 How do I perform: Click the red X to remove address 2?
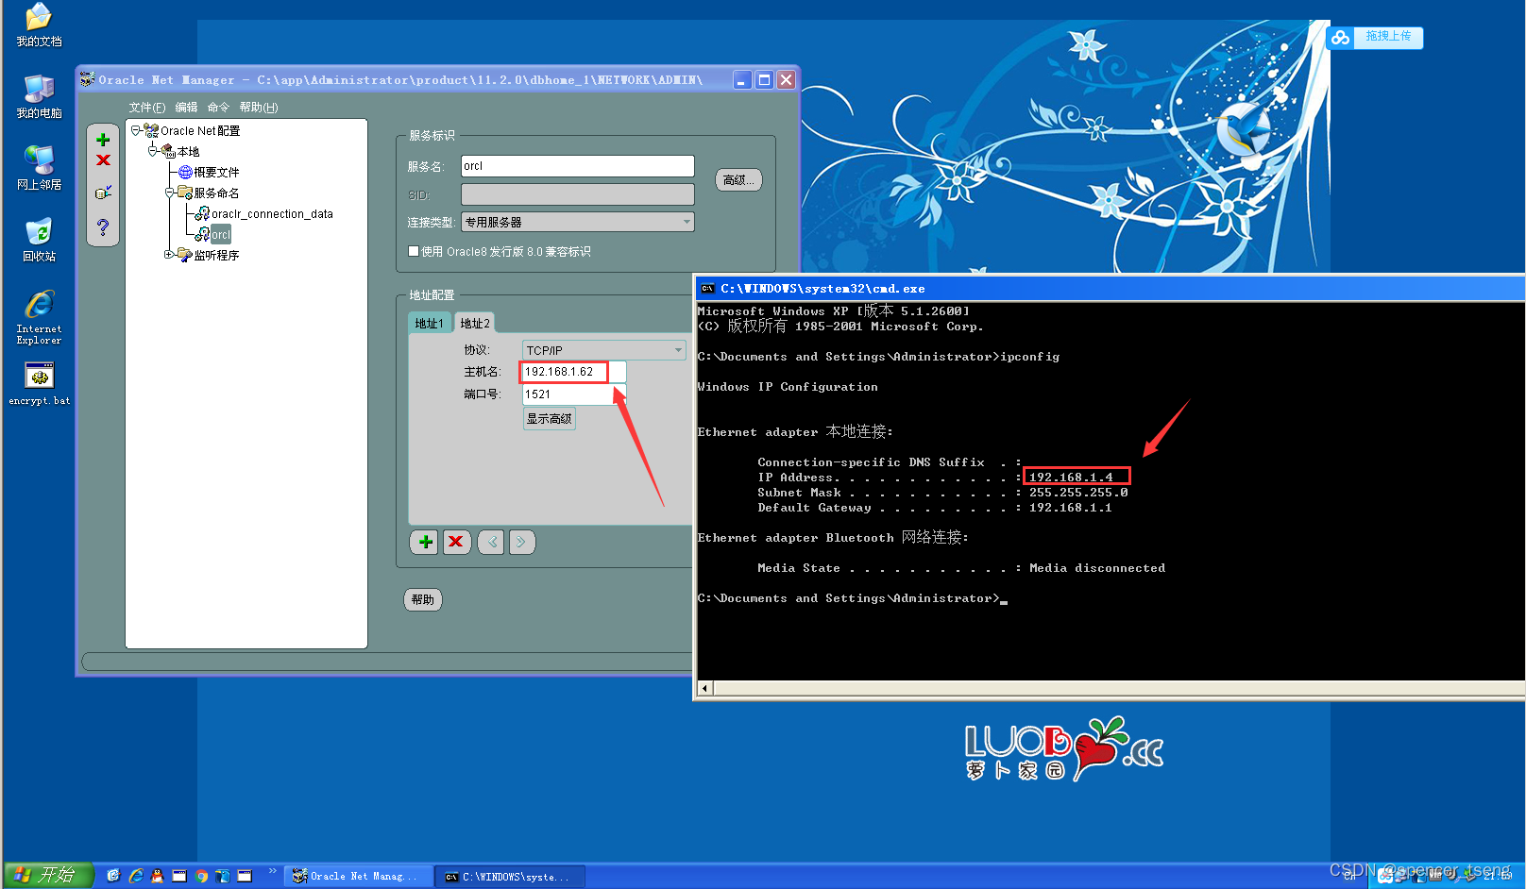[456, 542]
